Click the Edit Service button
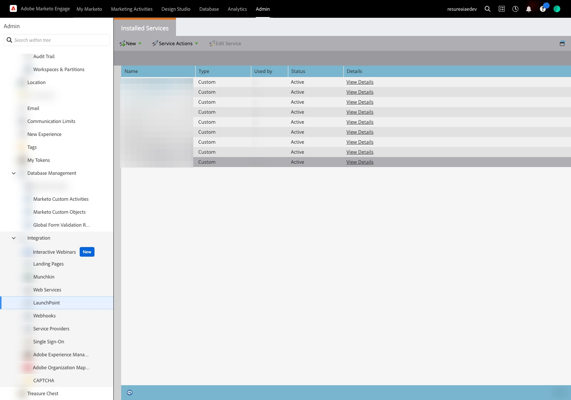571x400 pixels. click(x=225, y=43)
